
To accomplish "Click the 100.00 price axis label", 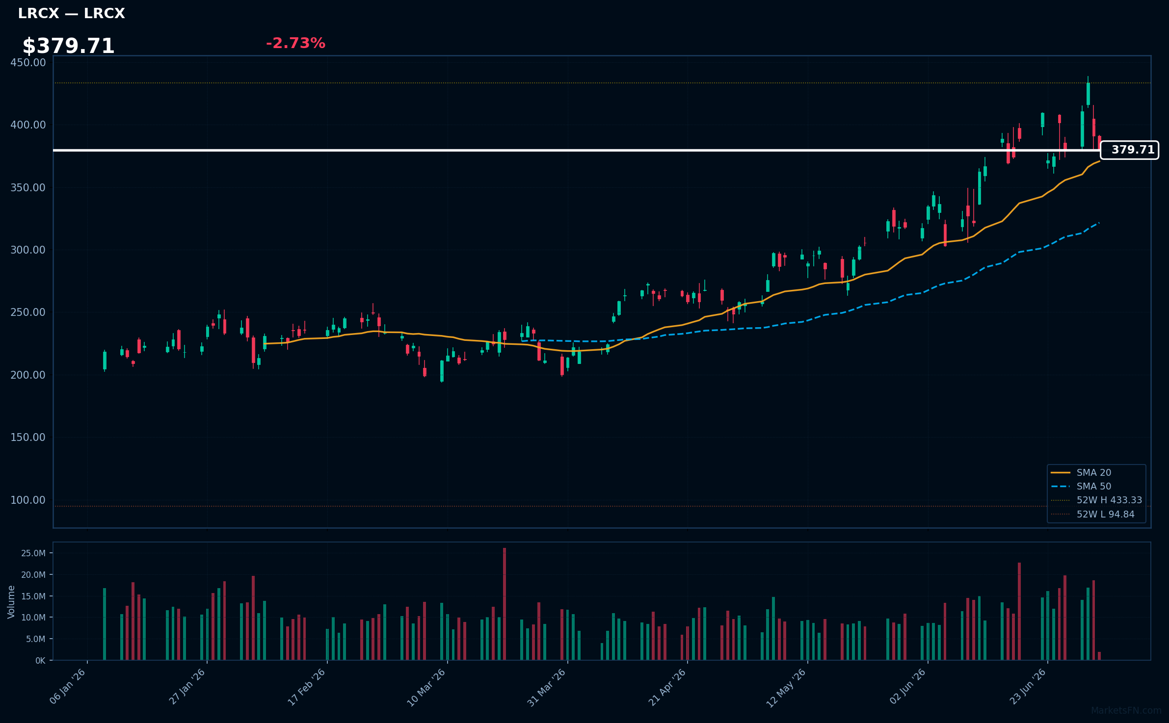I will [28, 500].
